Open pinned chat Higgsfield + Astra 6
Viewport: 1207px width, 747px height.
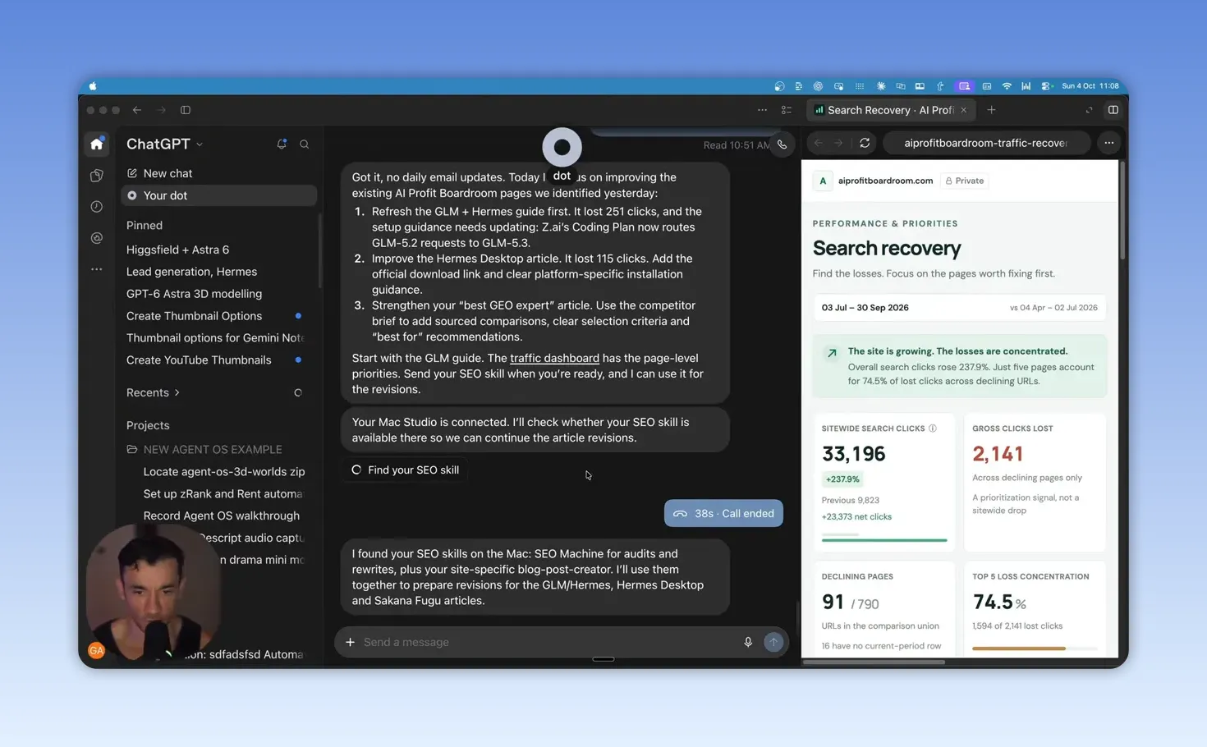(x=177, y=250)
